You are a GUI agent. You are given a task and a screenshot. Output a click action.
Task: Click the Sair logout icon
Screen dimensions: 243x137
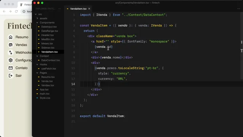(11, 76)
